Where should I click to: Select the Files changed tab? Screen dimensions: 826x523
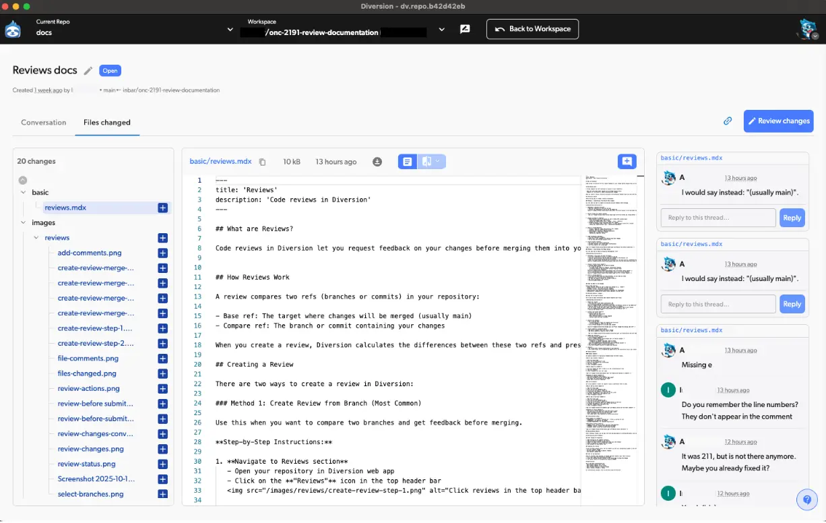click(106, 122)
